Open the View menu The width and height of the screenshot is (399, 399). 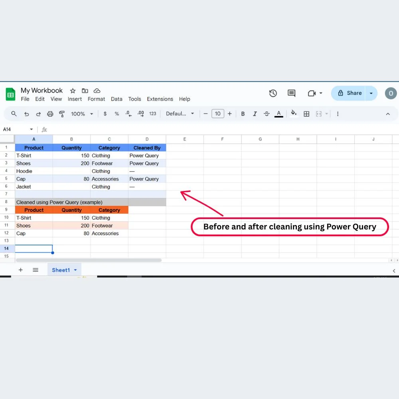[x=56, y=99]
